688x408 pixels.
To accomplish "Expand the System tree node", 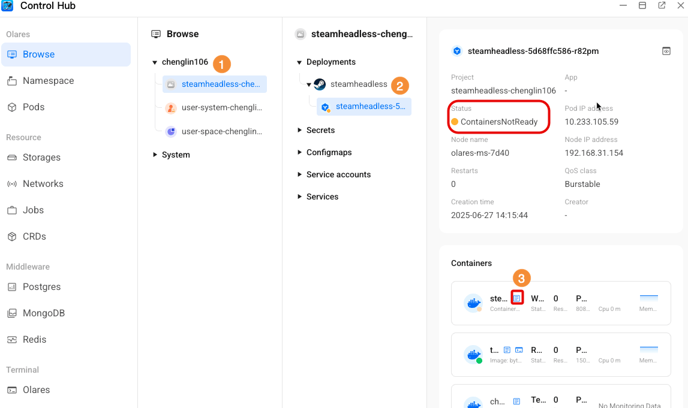I will tap(155, 155).
